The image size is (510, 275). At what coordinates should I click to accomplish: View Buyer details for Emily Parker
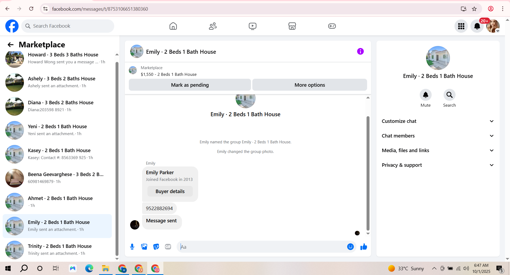[x=170, y=191]
